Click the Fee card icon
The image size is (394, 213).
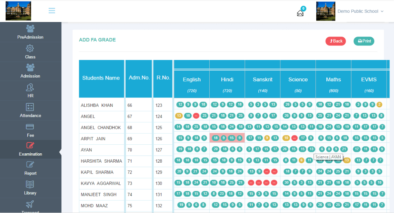coord(30,127)
